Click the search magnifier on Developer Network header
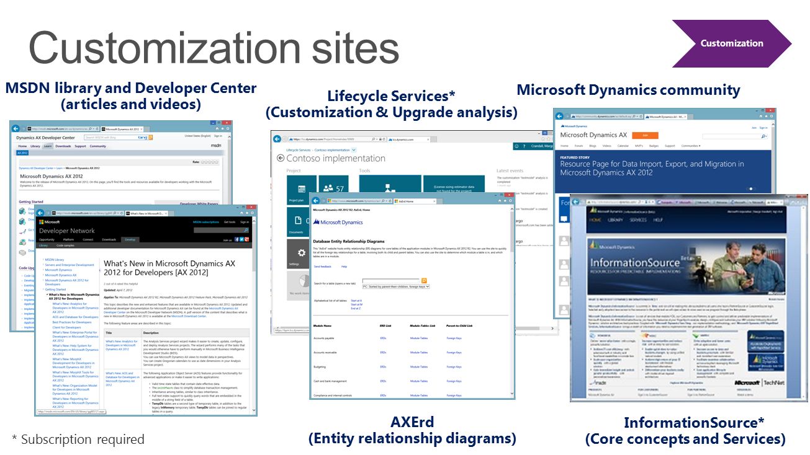This screenshot has width=810, height=455. tap(246, 231)
